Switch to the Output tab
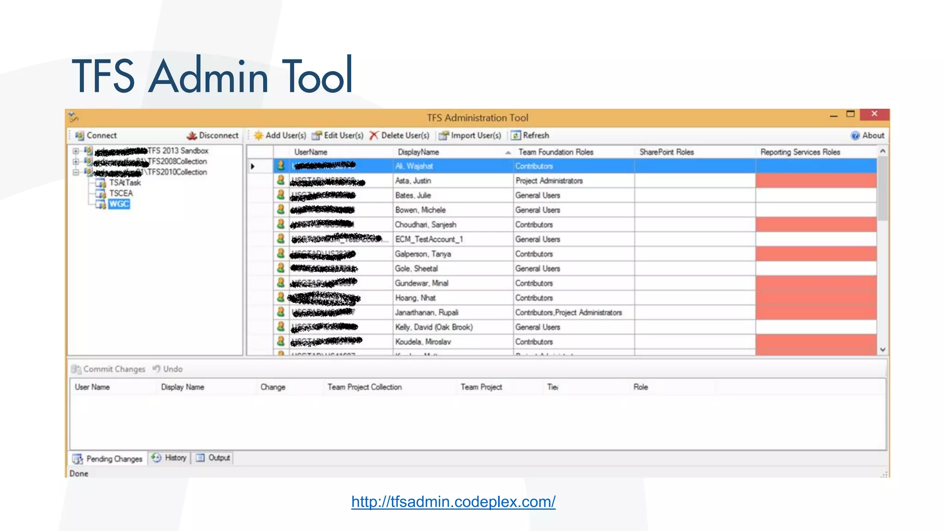 pos(213,458)
